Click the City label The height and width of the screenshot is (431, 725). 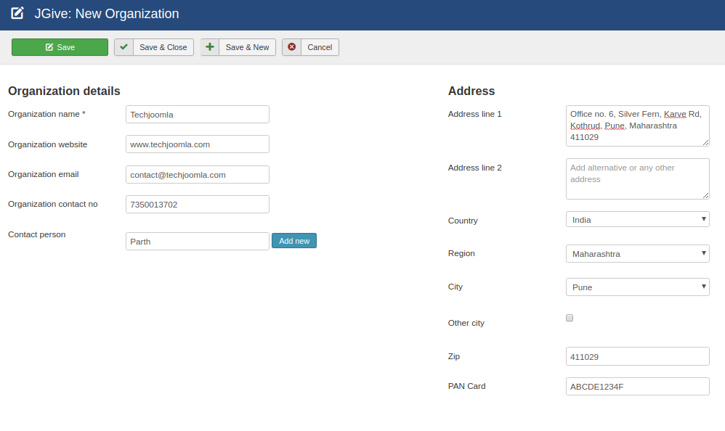click(x=455, y=287)
